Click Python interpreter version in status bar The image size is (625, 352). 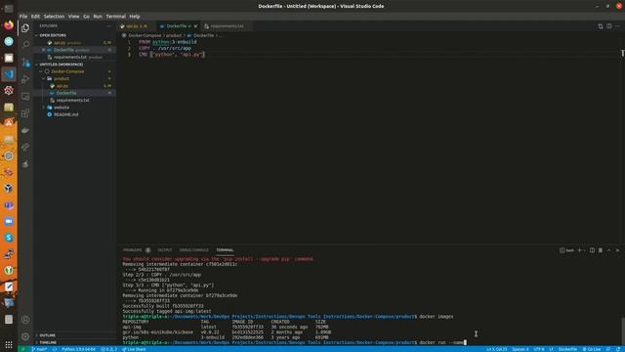point(78,349)
